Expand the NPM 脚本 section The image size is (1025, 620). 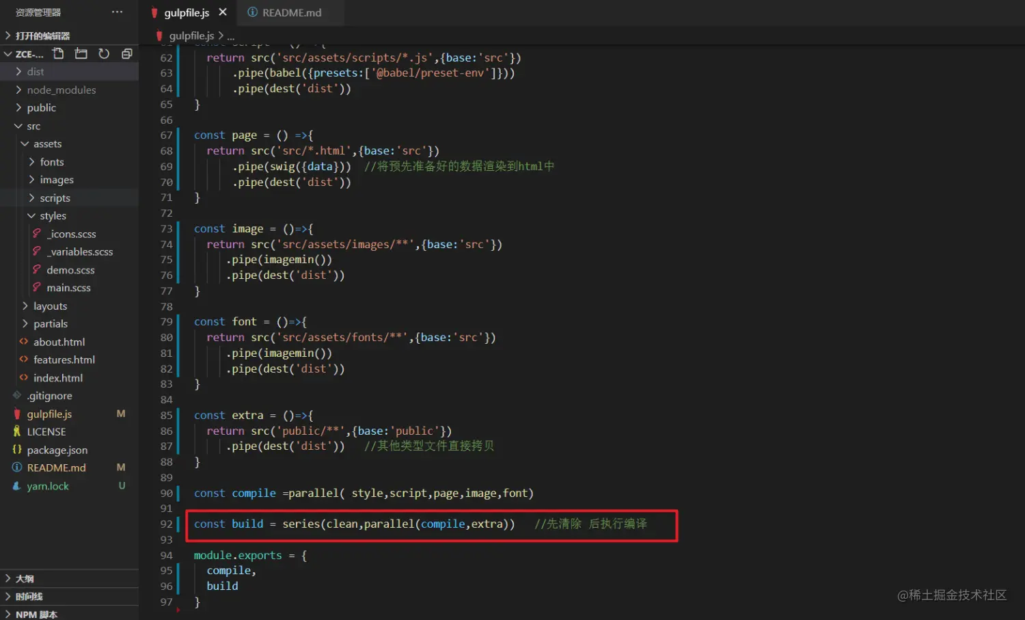pyautogui.click(x=69, y=614)
